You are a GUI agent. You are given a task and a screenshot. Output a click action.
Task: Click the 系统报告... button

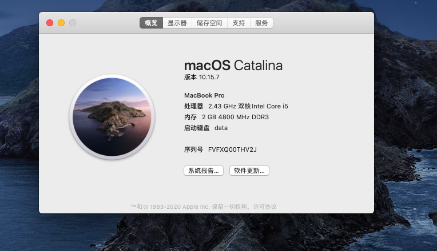click(204, 171)
